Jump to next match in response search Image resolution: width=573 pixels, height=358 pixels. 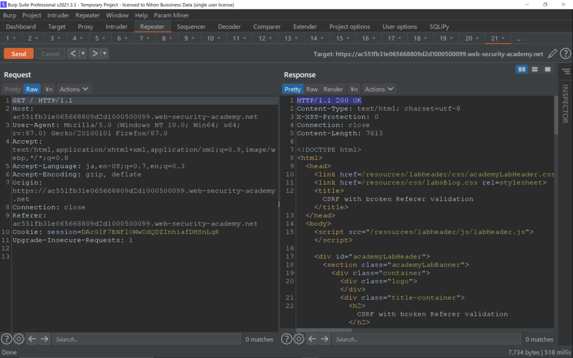click(x=325, y=339)
